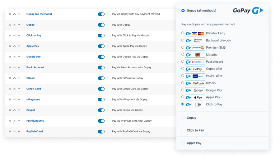Screen dimensions: 280x156
Task: Move Gopay row up with its arrow
Action: click(14, 25)
